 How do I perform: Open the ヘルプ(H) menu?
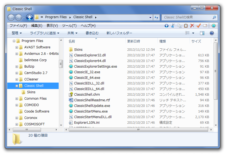pyautogui.click(x=88, y=26)
